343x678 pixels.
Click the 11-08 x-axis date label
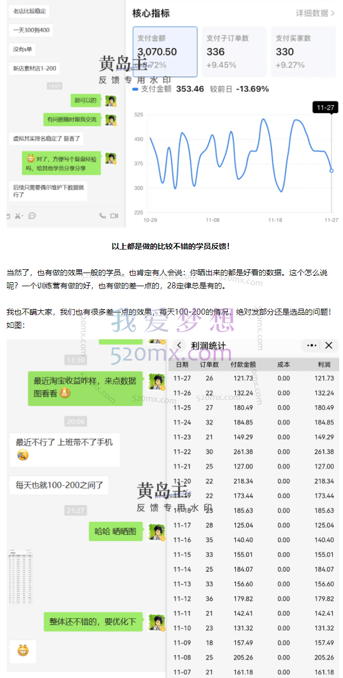pyautogui.click(x=213, y=219)
